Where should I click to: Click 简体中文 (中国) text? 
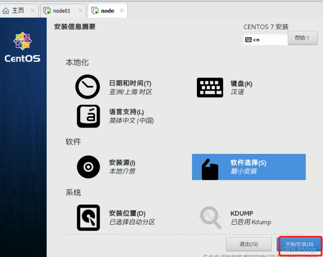tap(131, 121)
